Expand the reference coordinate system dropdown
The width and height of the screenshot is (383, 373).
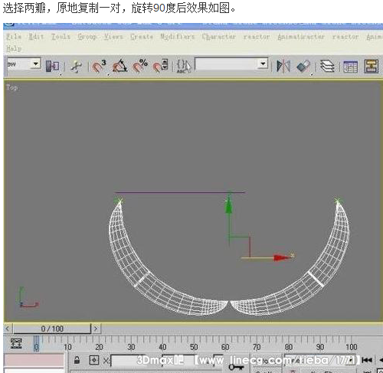tap(36, 64)
